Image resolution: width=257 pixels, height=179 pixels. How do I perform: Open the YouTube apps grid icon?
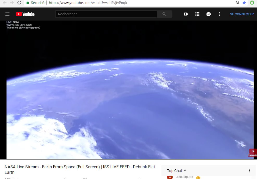click(197, 14)
